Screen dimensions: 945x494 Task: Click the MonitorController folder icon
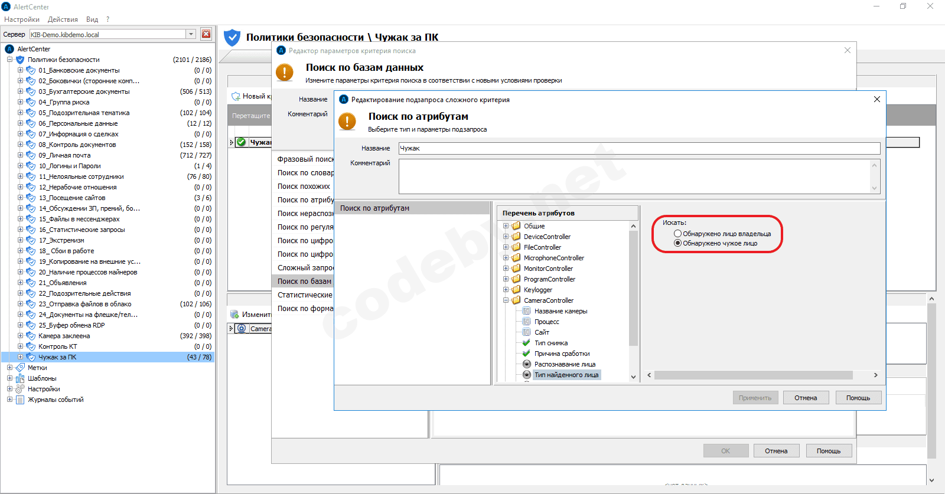click(x=516, y=269)
